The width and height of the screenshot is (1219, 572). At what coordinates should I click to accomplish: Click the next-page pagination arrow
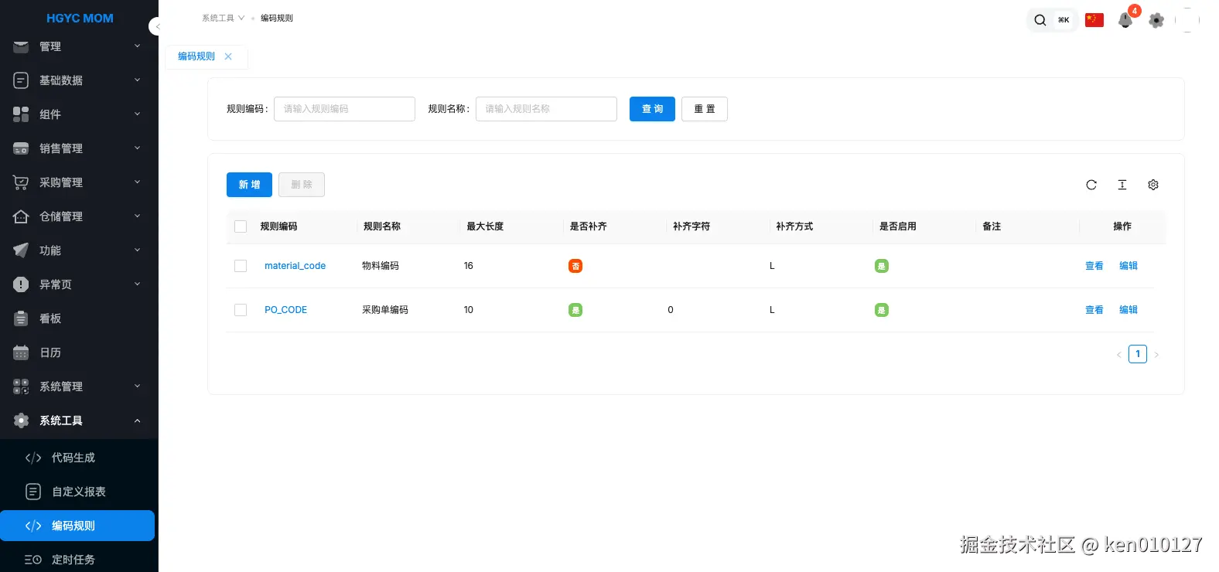pyautogui.click(x=1156, y=355)
